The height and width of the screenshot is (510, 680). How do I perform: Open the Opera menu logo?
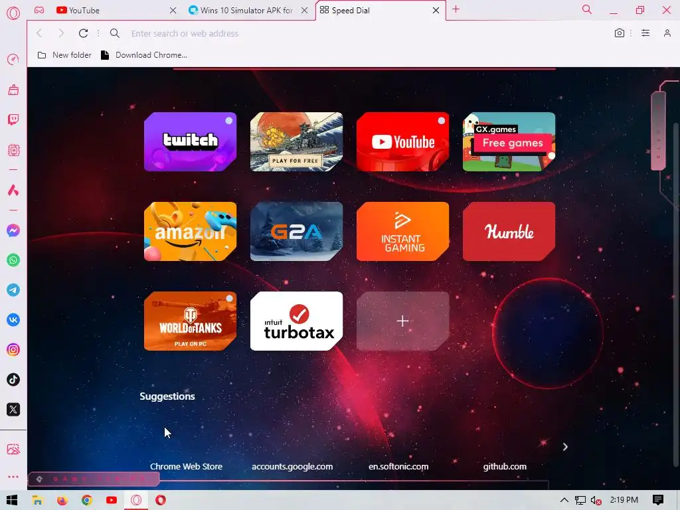click(13, 13)
